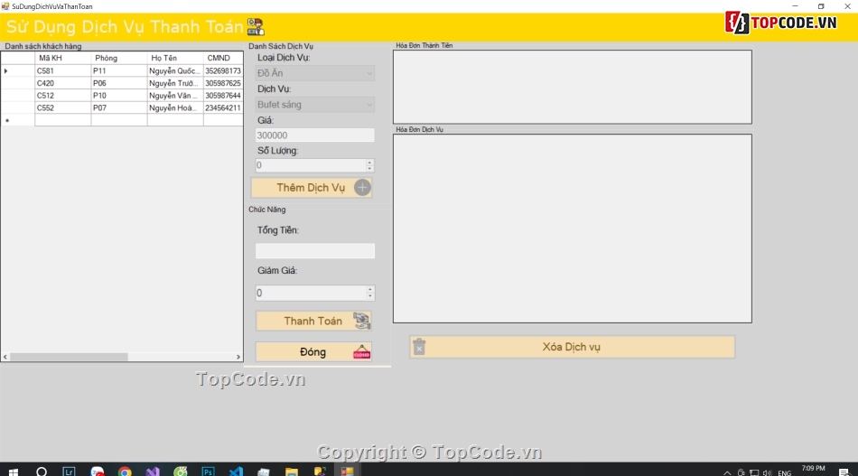This screenshot has height=476, width=858.
Task: Click the Giá field showing 300000
Action: click(x=314, y=135)
